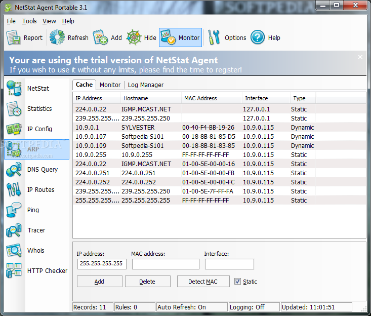Switch to the Monitor tab

coord(110,85)
